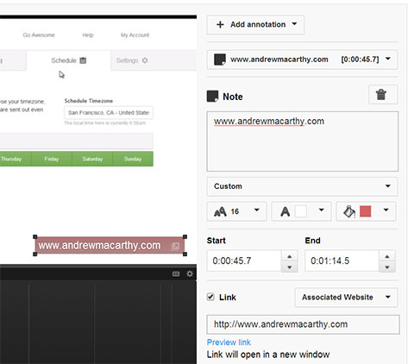Click the Settings gear icon in tab
The height and width of the screenshot is (364, 414).
(x=145, y=60)
